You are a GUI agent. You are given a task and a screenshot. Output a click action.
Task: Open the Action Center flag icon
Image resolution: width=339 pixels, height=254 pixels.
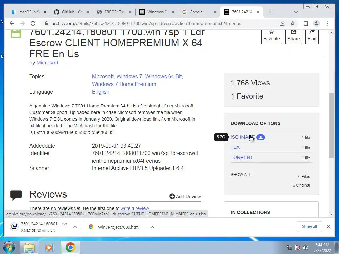(298, 248)
